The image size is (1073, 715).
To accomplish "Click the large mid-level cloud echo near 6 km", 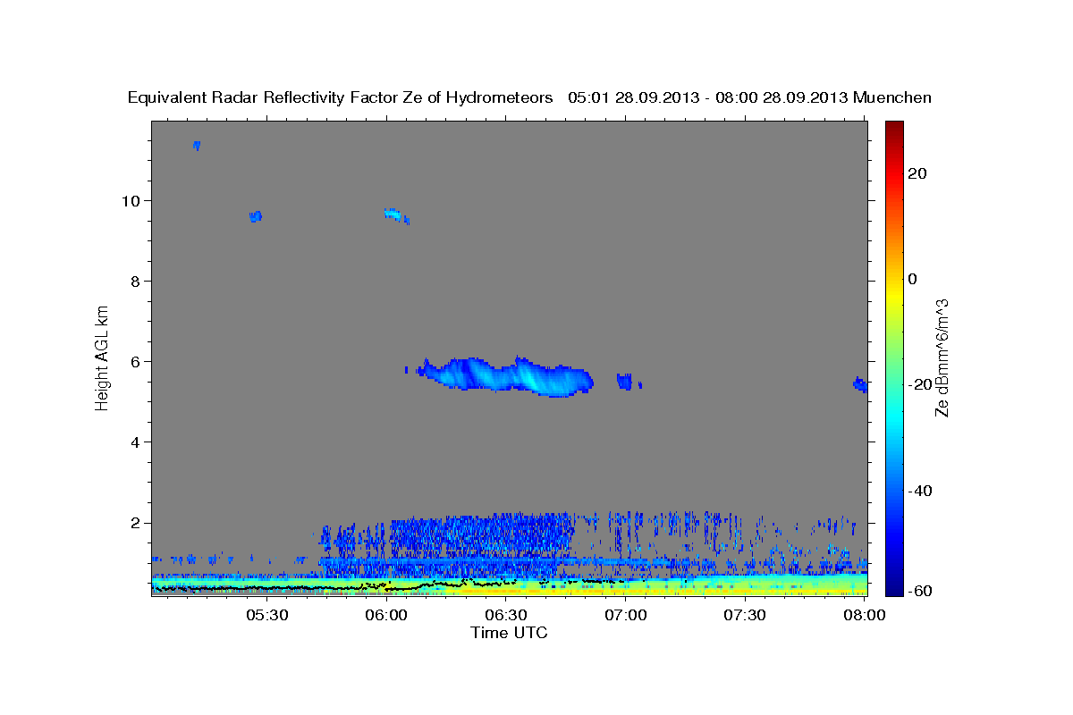I will click(508, 375).
